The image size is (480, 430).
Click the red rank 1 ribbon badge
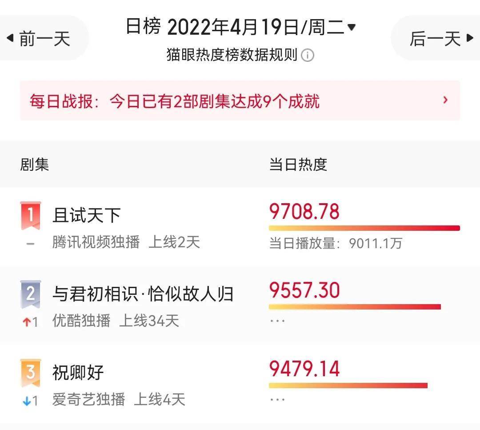[x=30, y=216]
